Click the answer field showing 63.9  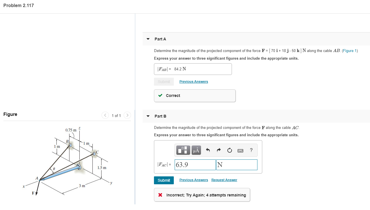pyautogui.click(x=195, y=164)
